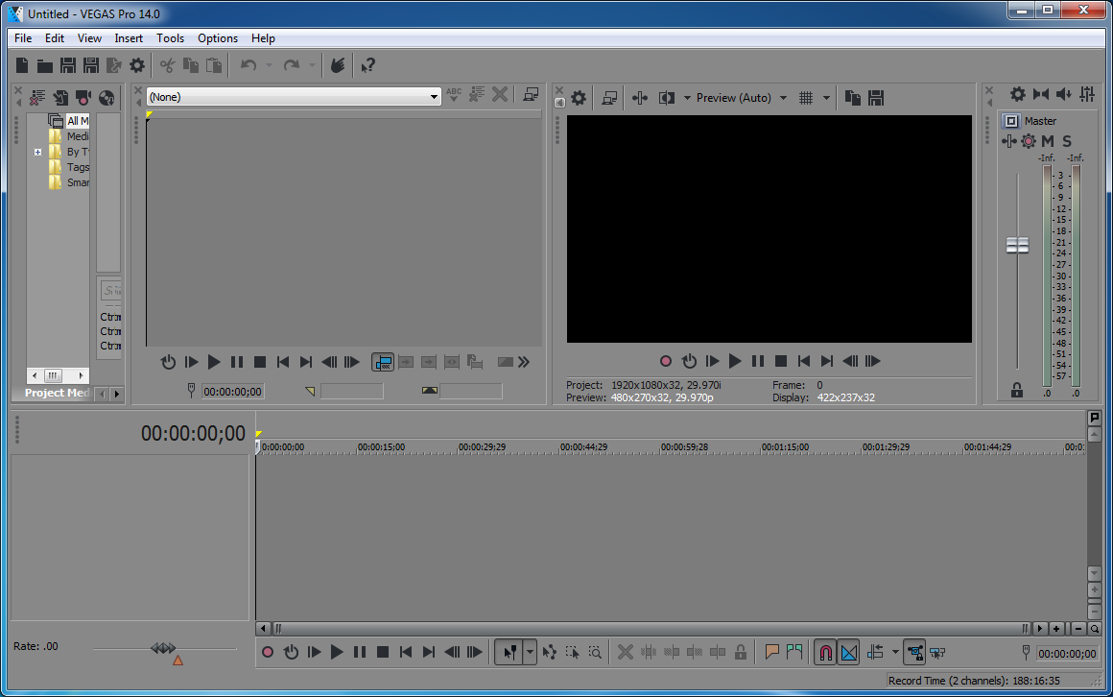The height and width of the screenshot is (697, 1113).
Task: Toggle preview on external monitor icon
Action: 609,98
